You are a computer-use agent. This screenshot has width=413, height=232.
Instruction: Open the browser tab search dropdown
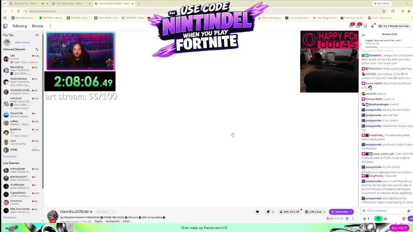tap(5, 4)
